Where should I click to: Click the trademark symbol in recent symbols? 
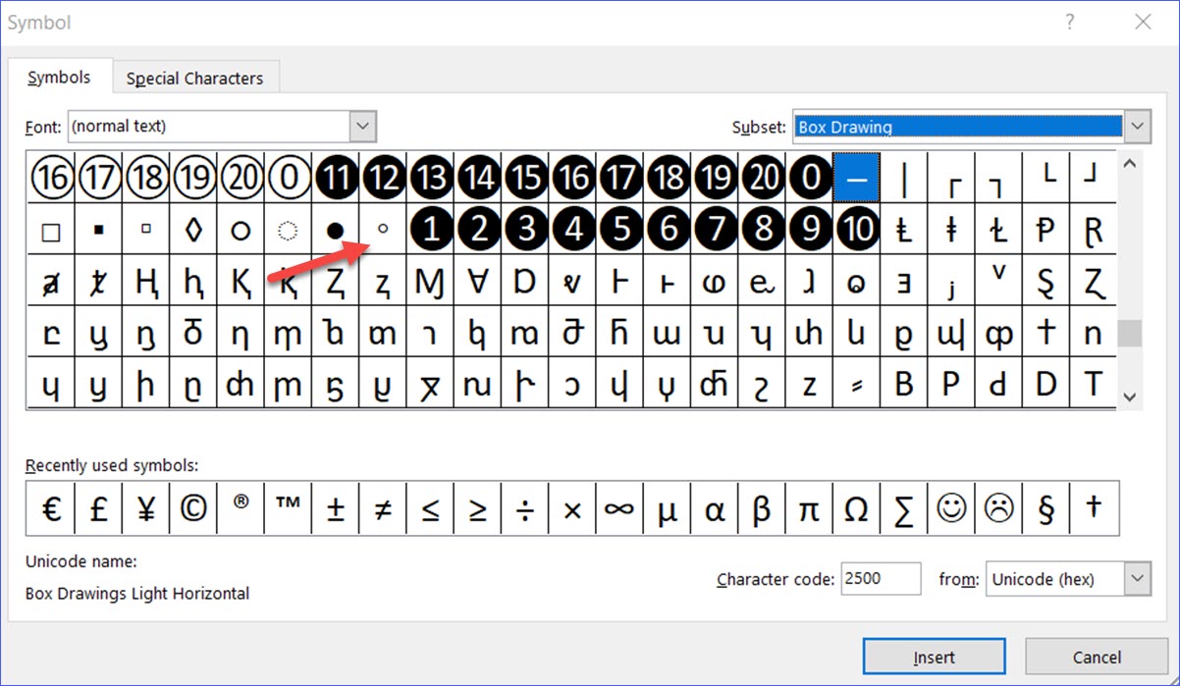coord(288,509)
